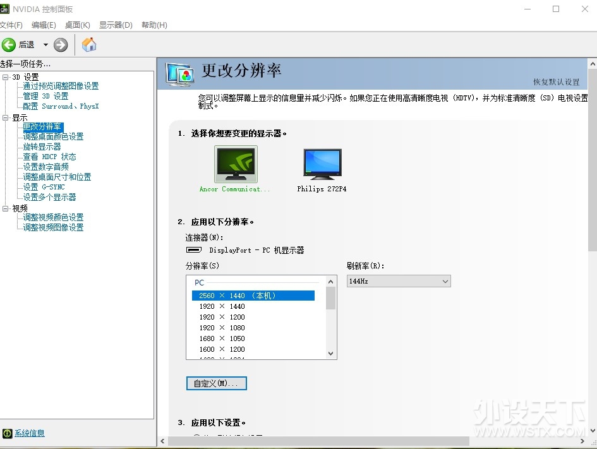Select 更改分辨率 in the task tree
The height and width of the screenshot is (449, 597).
point(42,127)
